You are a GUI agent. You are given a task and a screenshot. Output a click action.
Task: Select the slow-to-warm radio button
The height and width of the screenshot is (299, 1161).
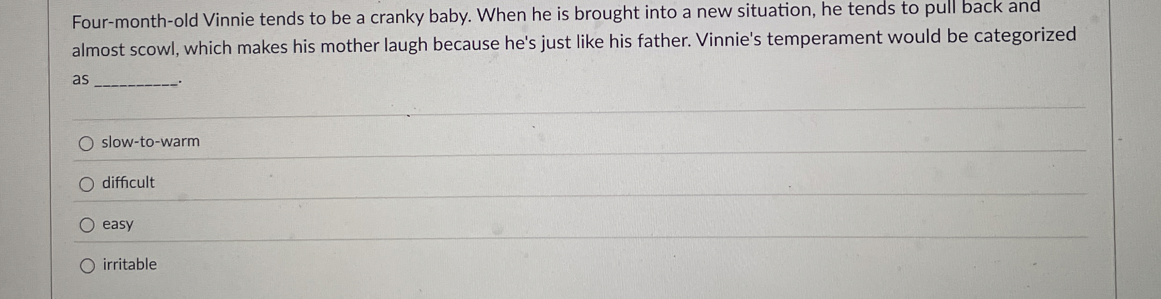pyautogui.click(x=86, y=144)
